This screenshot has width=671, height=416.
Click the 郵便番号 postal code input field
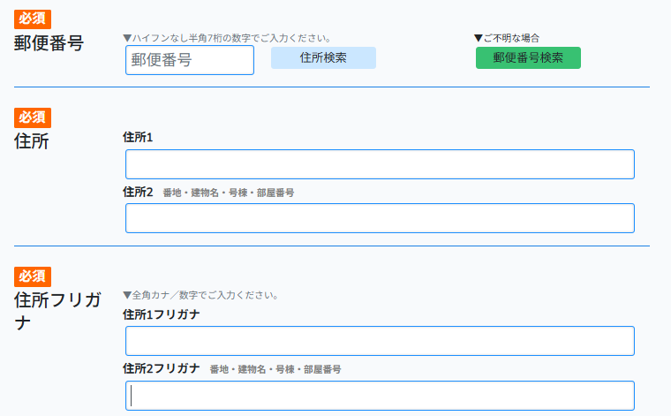(x=190, y=60)
